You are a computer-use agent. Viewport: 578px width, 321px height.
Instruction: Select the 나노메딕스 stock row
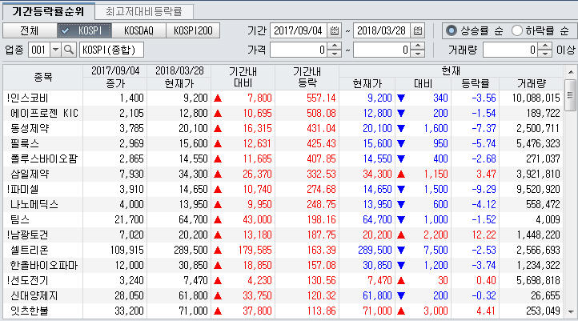pyautogui.click(x=283, y=205)
